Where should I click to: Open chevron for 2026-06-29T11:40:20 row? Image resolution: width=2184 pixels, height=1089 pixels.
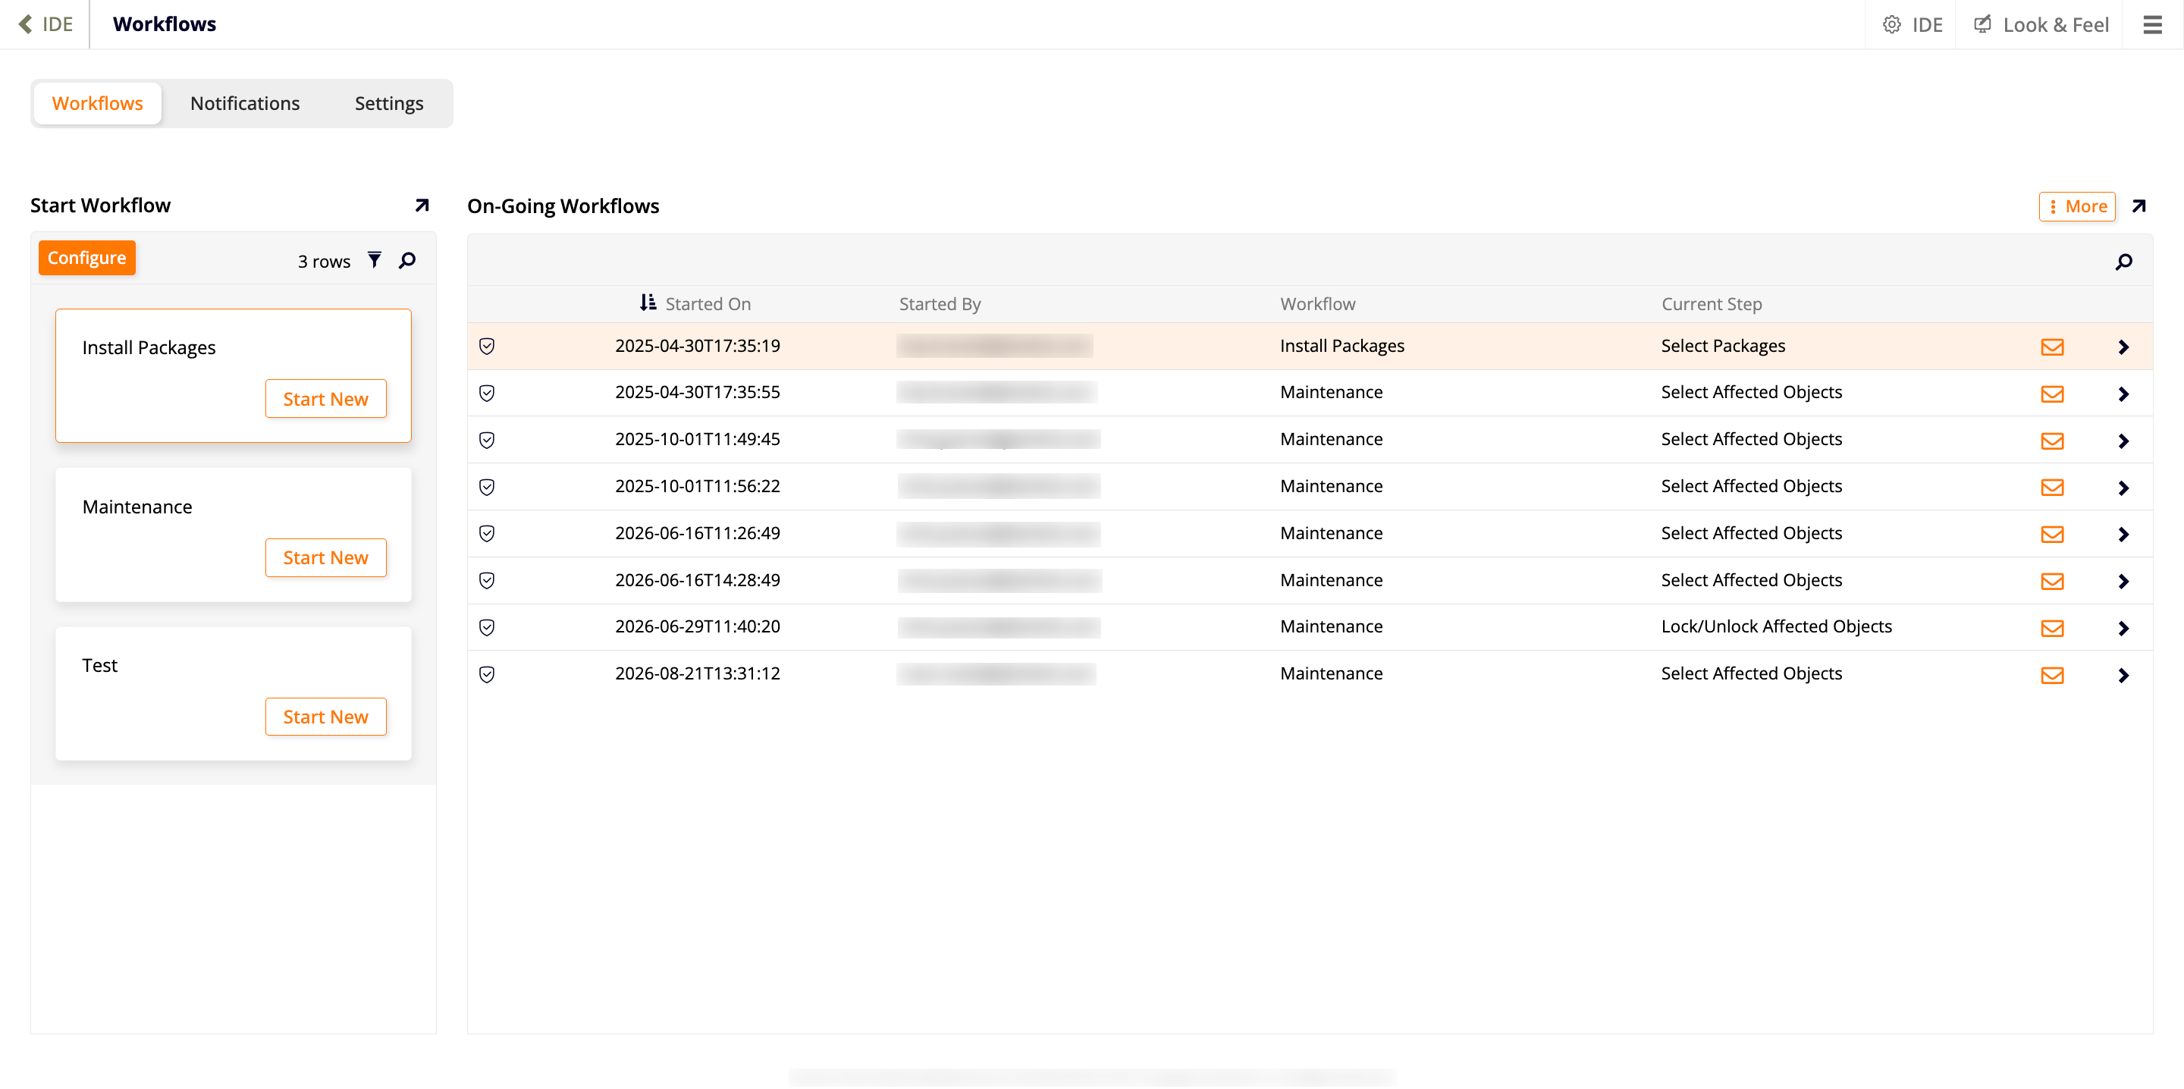[2123, 629]
